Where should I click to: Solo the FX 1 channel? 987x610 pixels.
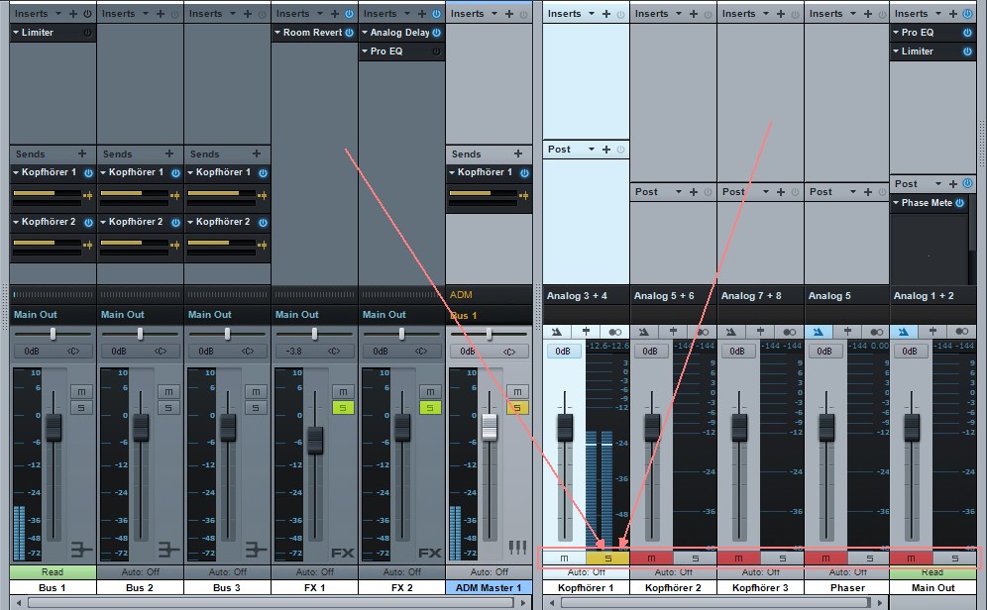pos(343,408)
